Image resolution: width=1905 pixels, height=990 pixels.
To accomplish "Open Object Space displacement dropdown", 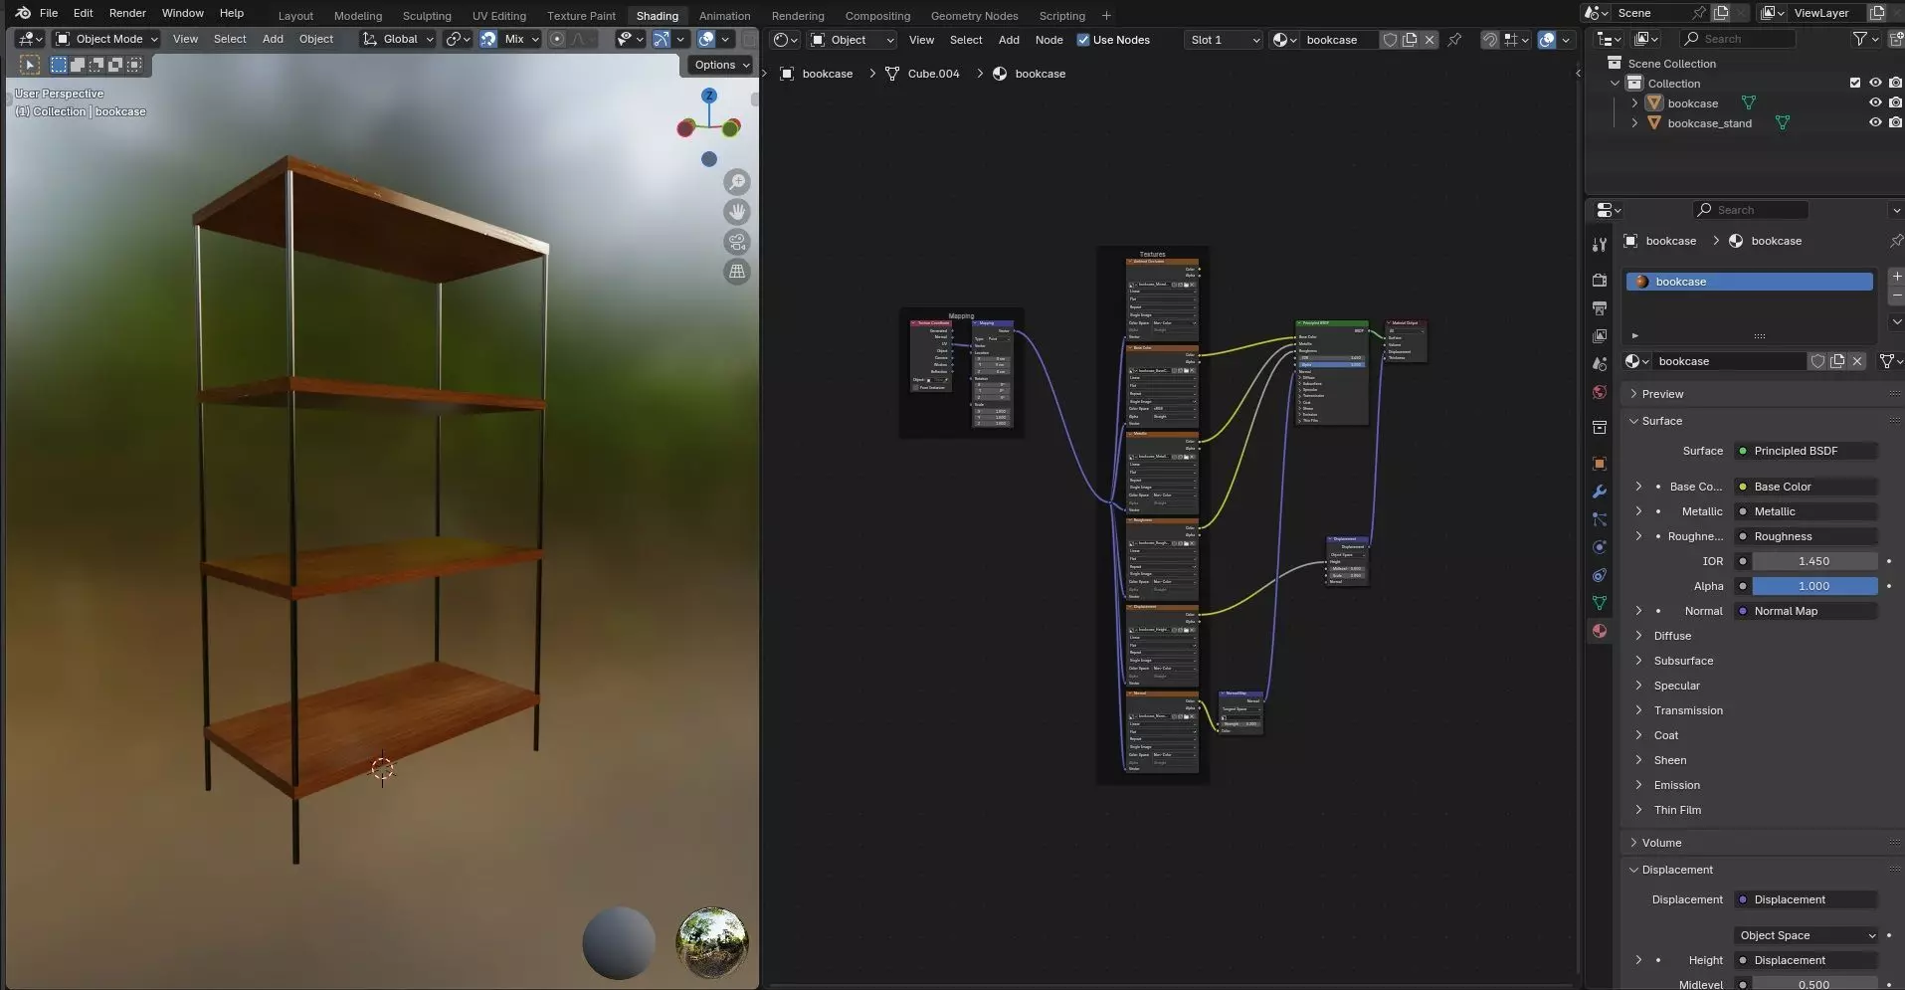I will [x=1807, y=935].
